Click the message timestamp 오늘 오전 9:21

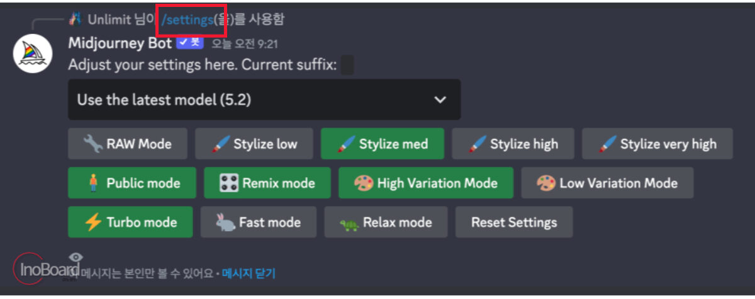pyautogui.click(x=245, y=44)
